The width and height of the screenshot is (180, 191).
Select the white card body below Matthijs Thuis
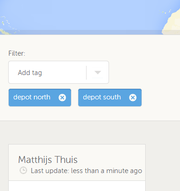pyautogui.click(x=77, y=186)
